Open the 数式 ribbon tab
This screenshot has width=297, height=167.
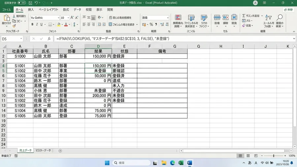pyautogui.click(x=66, y=10)
